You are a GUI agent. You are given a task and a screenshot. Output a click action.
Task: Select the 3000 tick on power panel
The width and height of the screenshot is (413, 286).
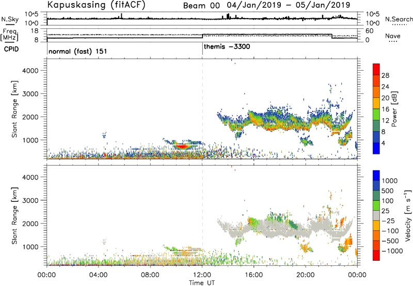click(30, 94)
